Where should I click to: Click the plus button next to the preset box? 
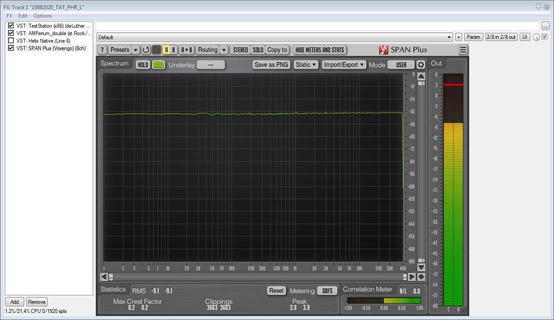(458, 37)
